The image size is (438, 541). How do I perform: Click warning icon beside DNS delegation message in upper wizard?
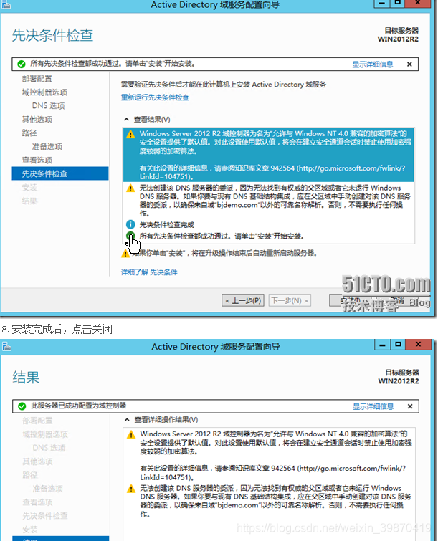pyautogui.click(x=130, y=188)
